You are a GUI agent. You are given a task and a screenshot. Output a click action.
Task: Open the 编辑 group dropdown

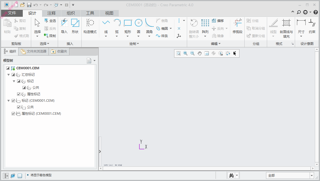(x=216, y=44)
